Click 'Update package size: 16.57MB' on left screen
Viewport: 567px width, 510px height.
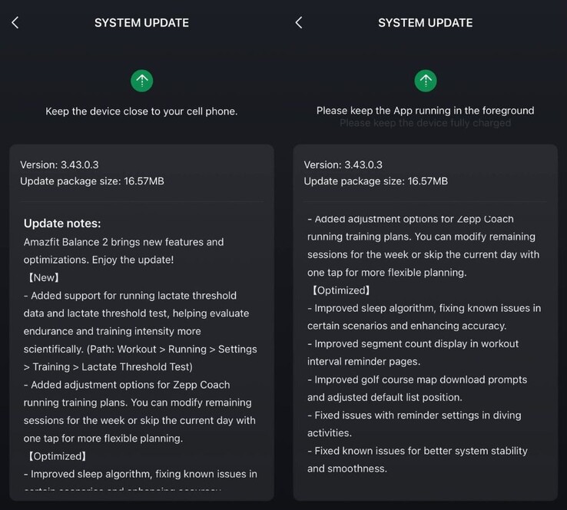pyautogui.click(x=92, y=181)
